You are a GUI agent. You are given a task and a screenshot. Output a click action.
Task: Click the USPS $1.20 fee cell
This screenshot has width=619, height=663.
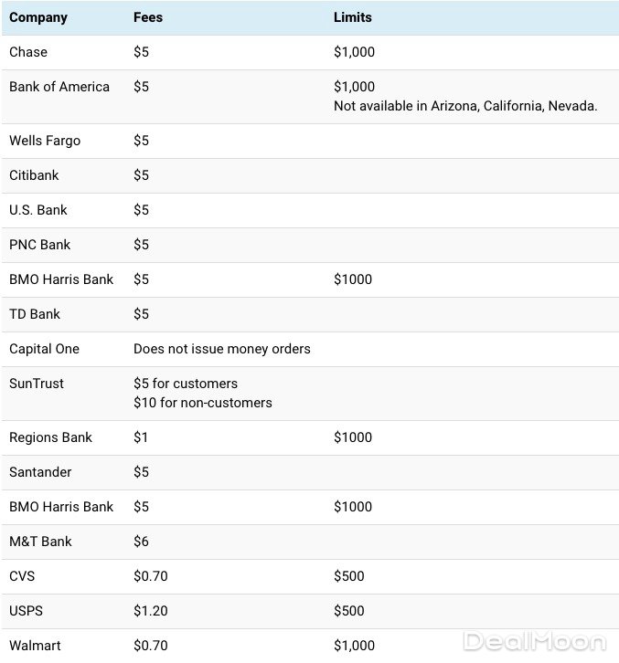[150, 611]
